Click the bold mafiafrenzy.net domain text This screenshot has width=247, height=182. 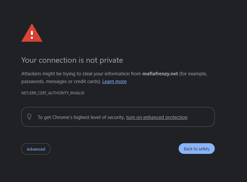[160, 74]
